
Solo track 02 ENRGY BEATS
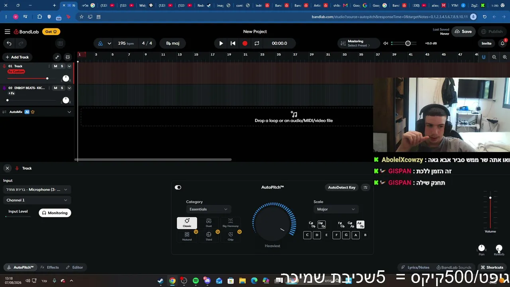(x=62, y=88)
